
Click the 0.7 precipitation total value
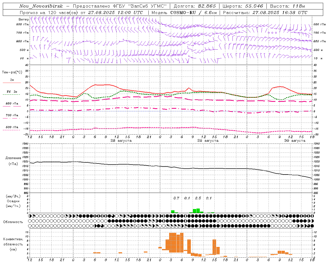point(176,198)
